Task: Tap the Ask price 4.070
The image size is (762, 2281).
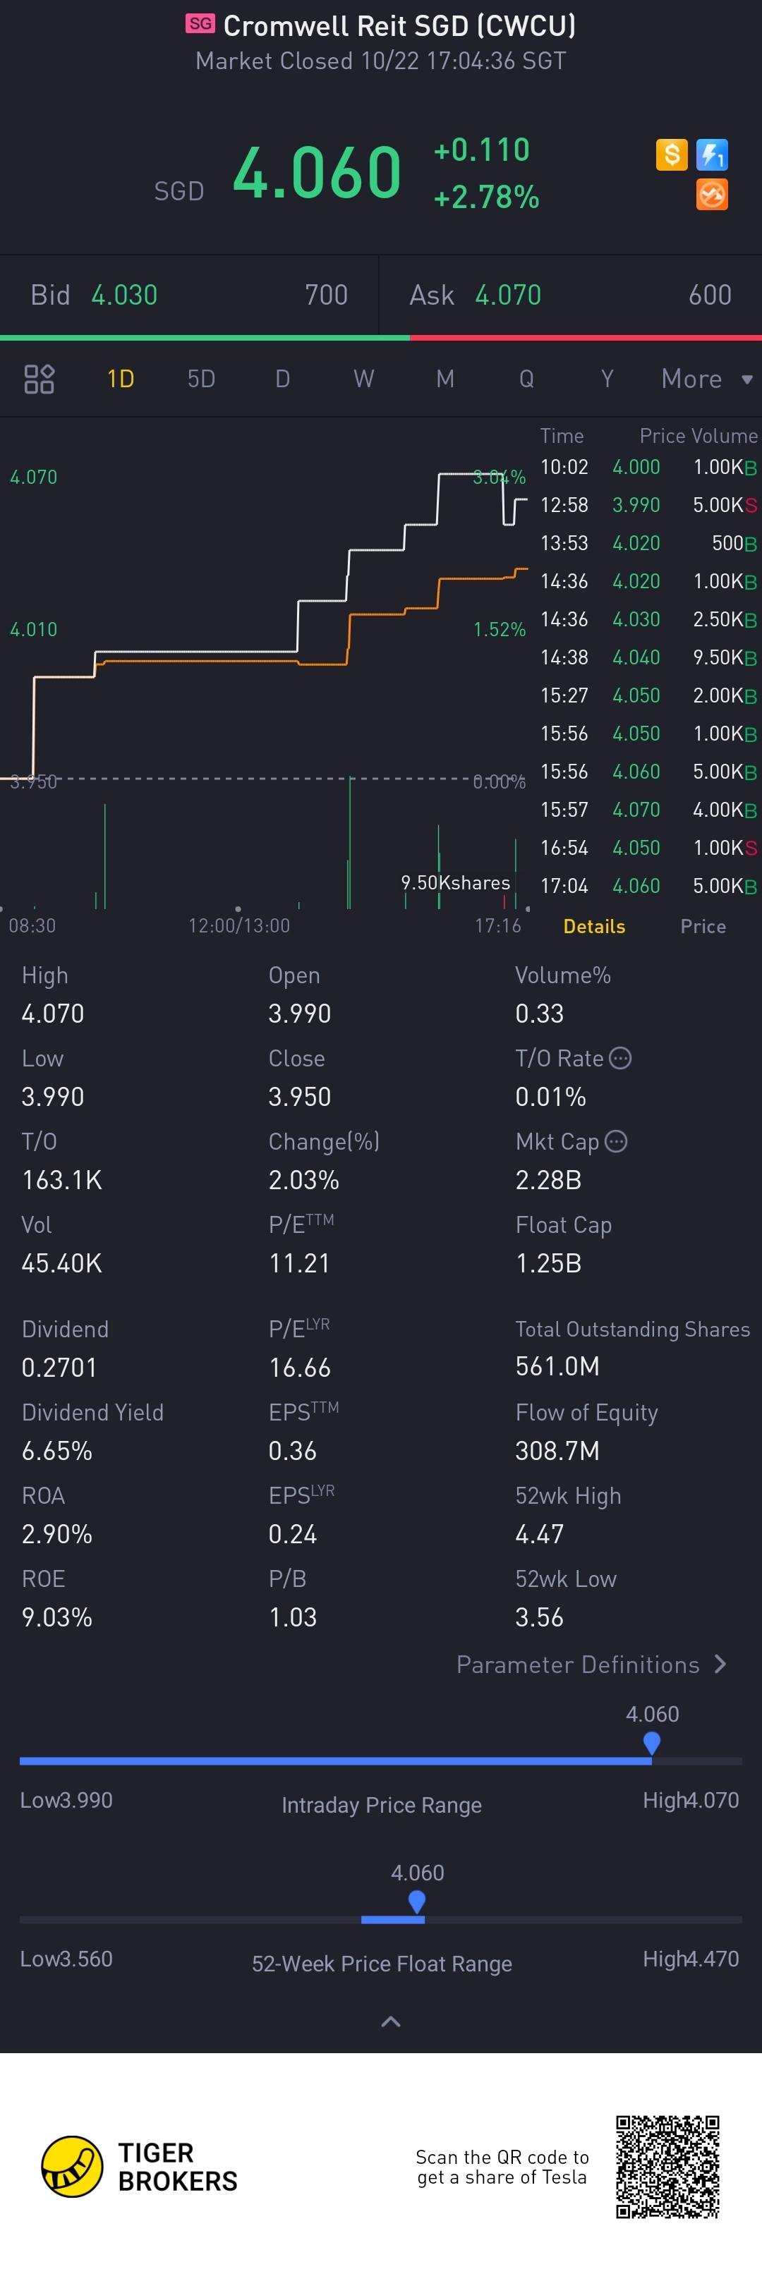Action: [508, 295]
